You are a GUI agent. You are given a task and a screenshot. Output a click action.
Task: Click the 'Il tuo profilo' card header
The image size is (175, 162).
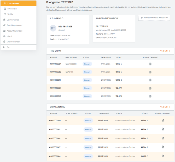[68, 19]
